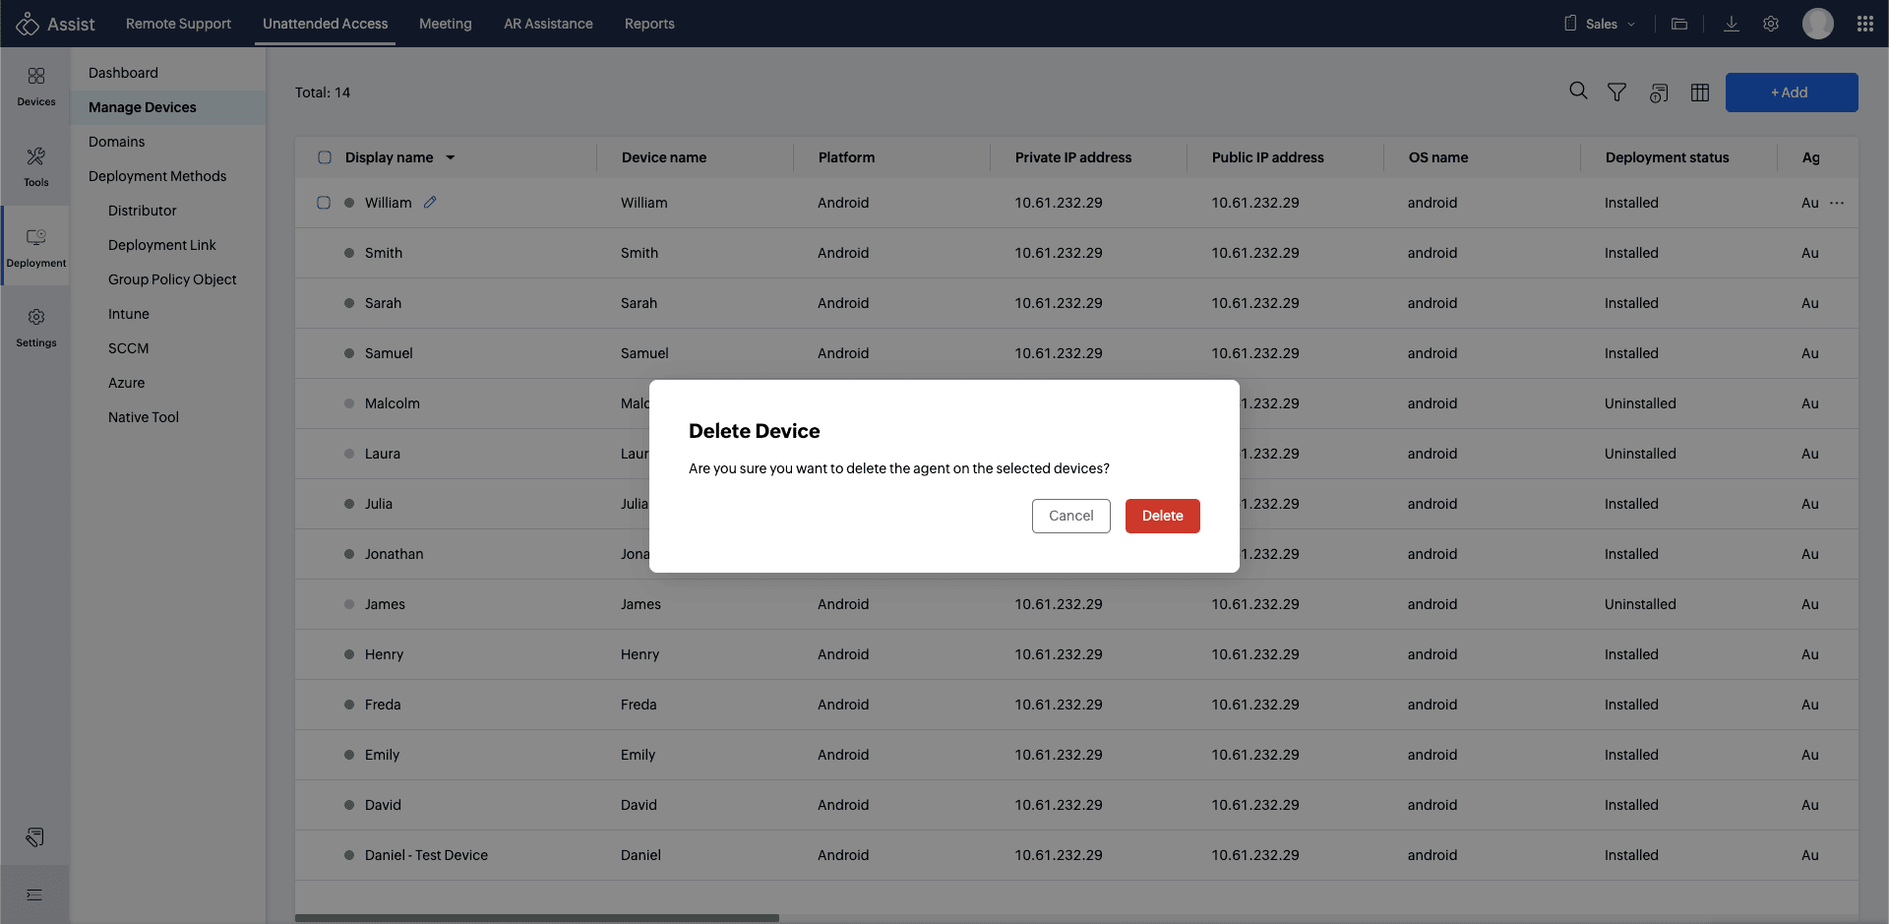
Task: Switch to the Remote Support tab
Action: 178,24
